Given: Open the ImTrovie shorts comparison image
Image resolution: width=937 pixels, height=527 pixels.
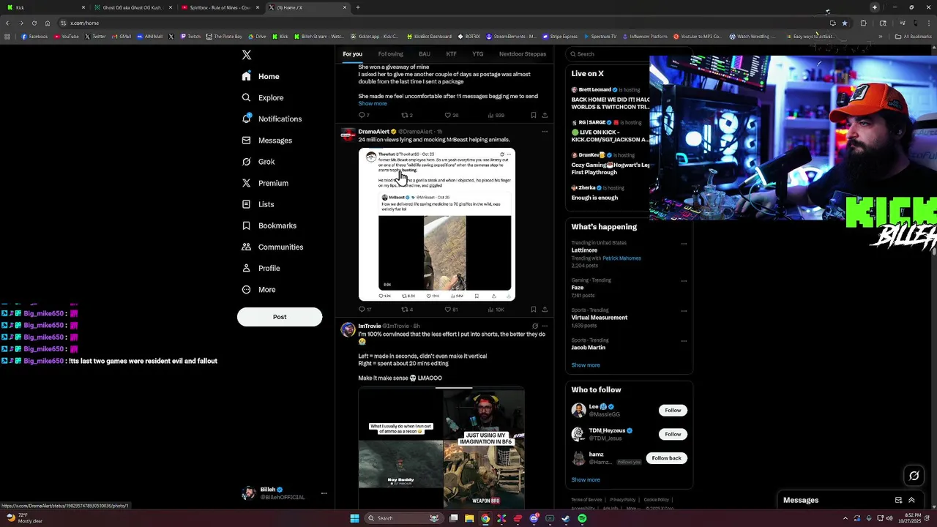Looking at the screenshot, I should pos(441,448).
